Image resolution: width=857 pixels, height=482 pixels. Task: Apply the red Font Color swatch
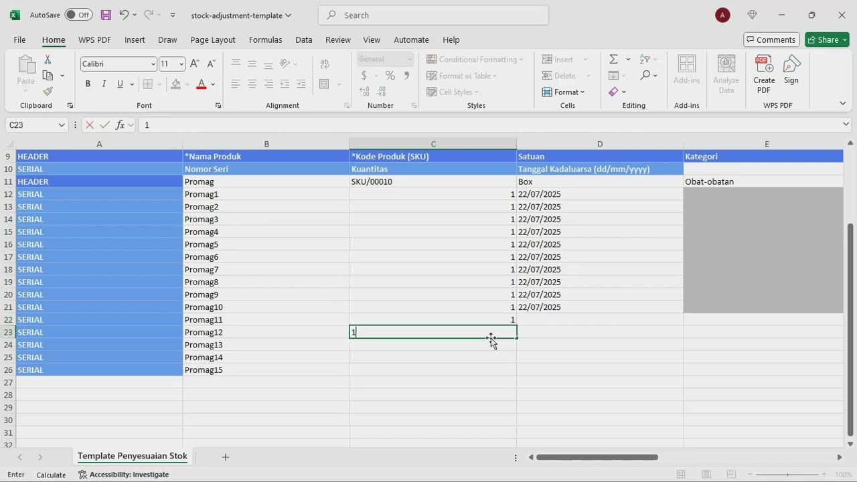(202, 84)
